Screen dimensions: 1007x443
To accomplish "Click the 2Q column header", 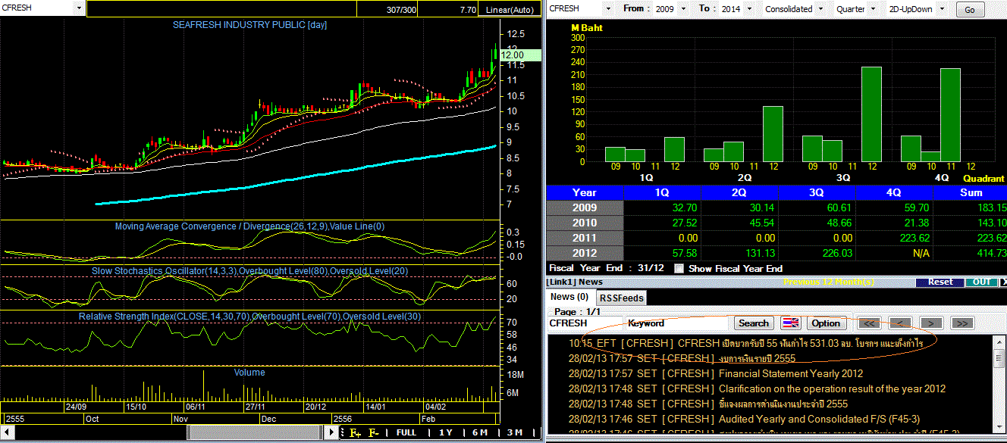I will click(739, 192).
